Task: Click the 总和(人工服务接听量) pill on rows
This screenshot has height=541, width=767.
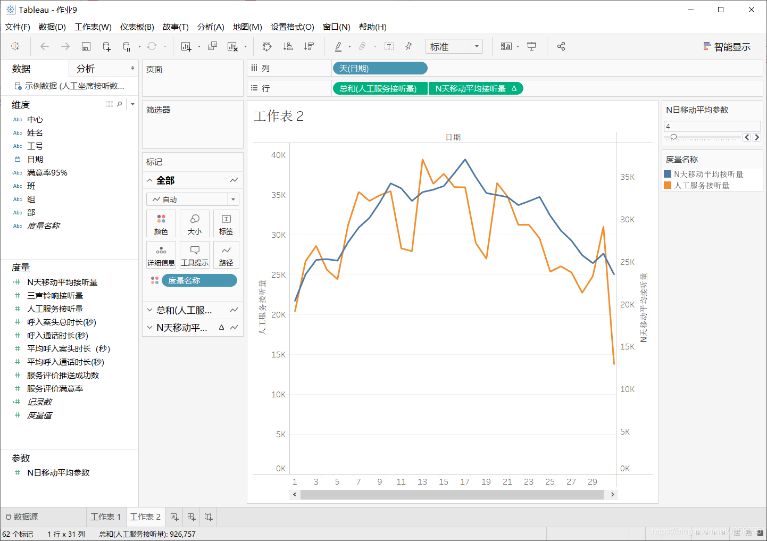Action: pyautogui.click(x=380, y=88)
